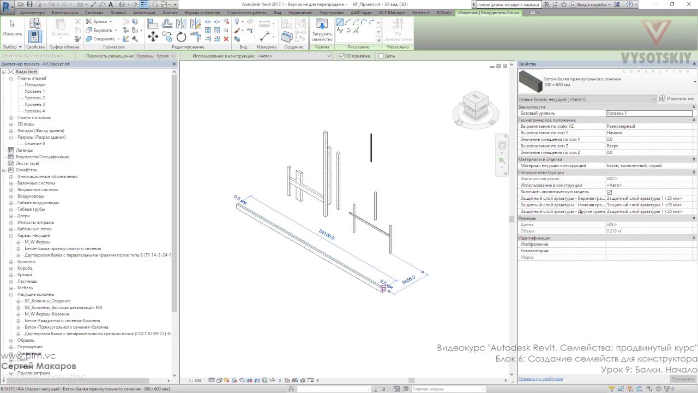Image resolution: width=698 pixels, height=393 pixels.
Task: Close the project browser panel
Action: tap(174, 64)
